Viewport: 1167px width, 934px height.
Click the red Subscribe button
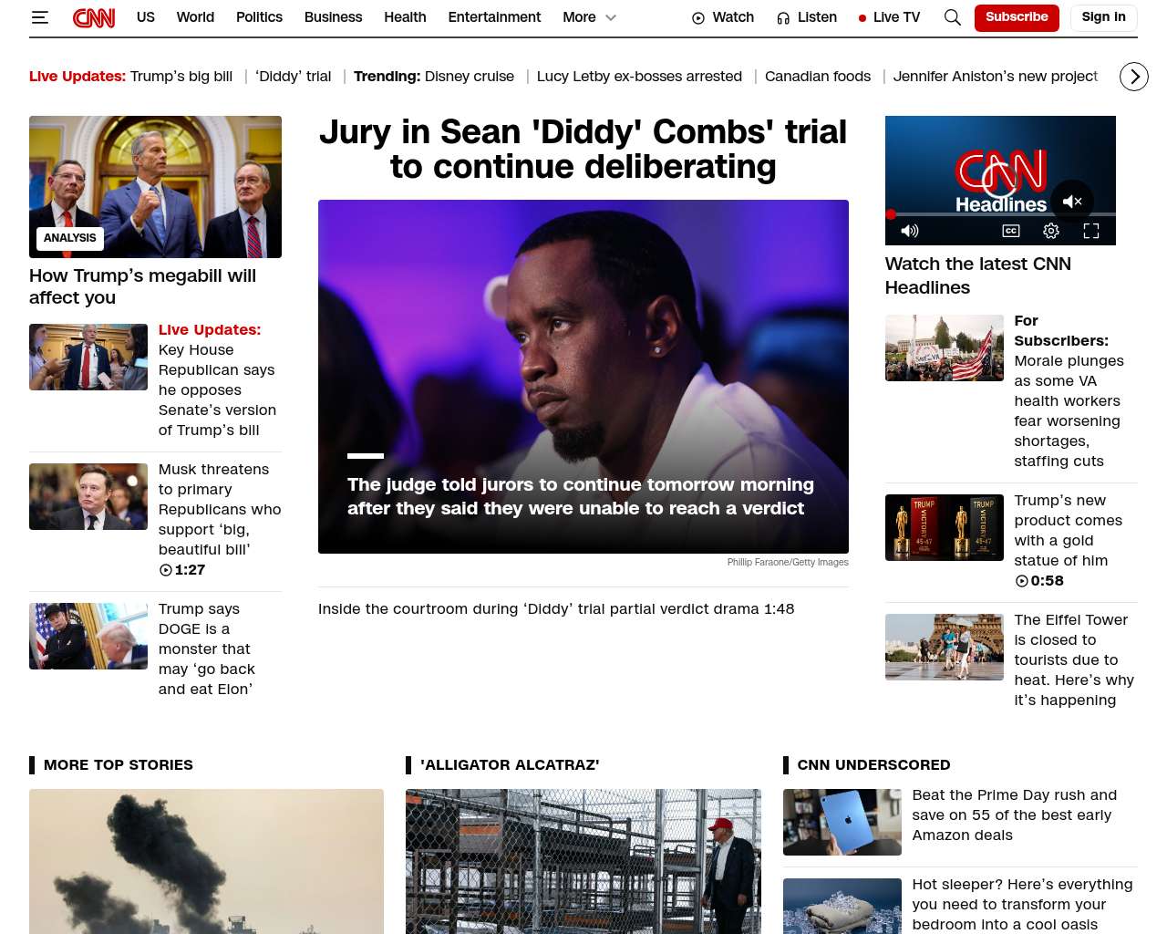[1017, 17]
